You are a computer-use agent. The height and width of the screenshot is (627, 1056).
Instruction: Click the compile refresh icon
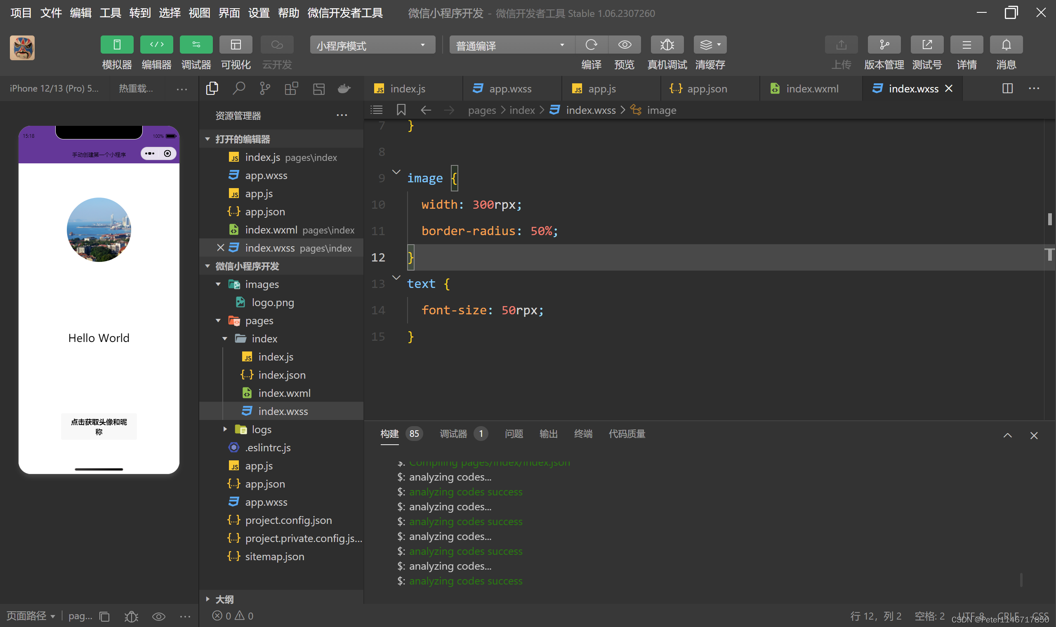click(x=592, y=45)
